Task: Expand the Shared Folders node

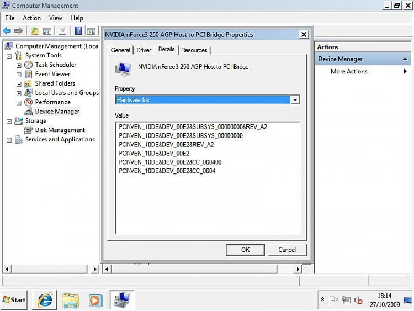Action: tap(19, 84)
